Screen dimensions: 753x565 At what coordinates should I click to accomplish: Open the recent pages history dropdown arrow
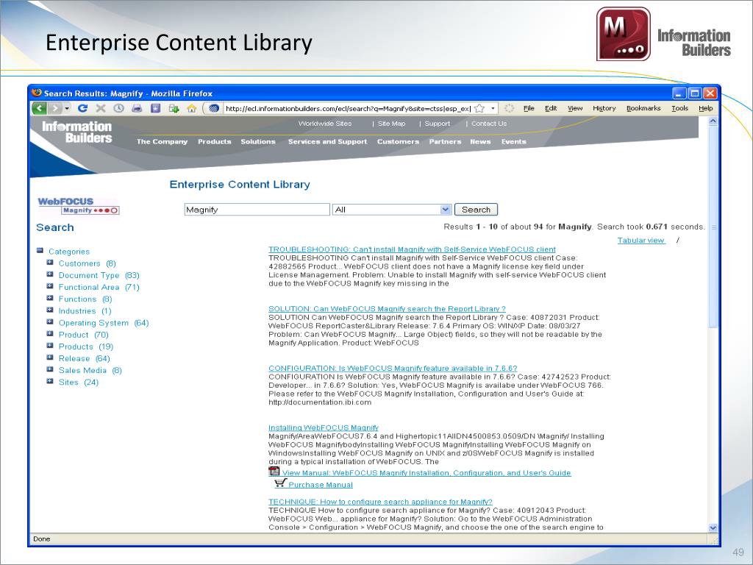67,109
